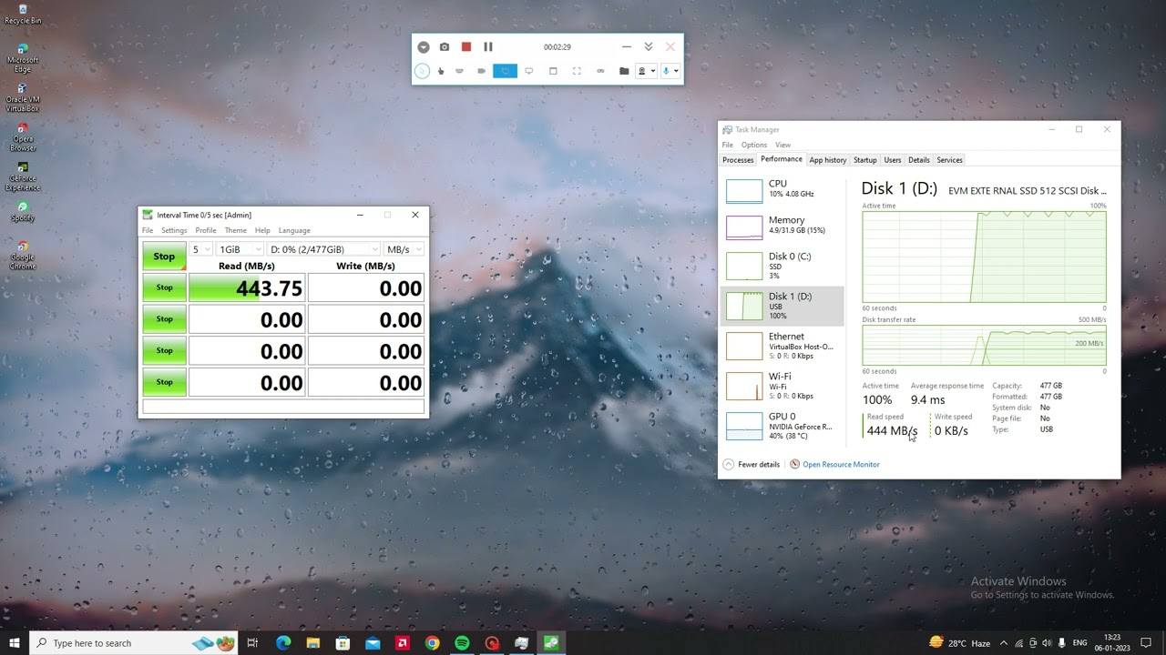The height and width of the screenshot is (655, 1166).
Task: Switch to Processes tab in Task Manager
Action: (738, 160)
